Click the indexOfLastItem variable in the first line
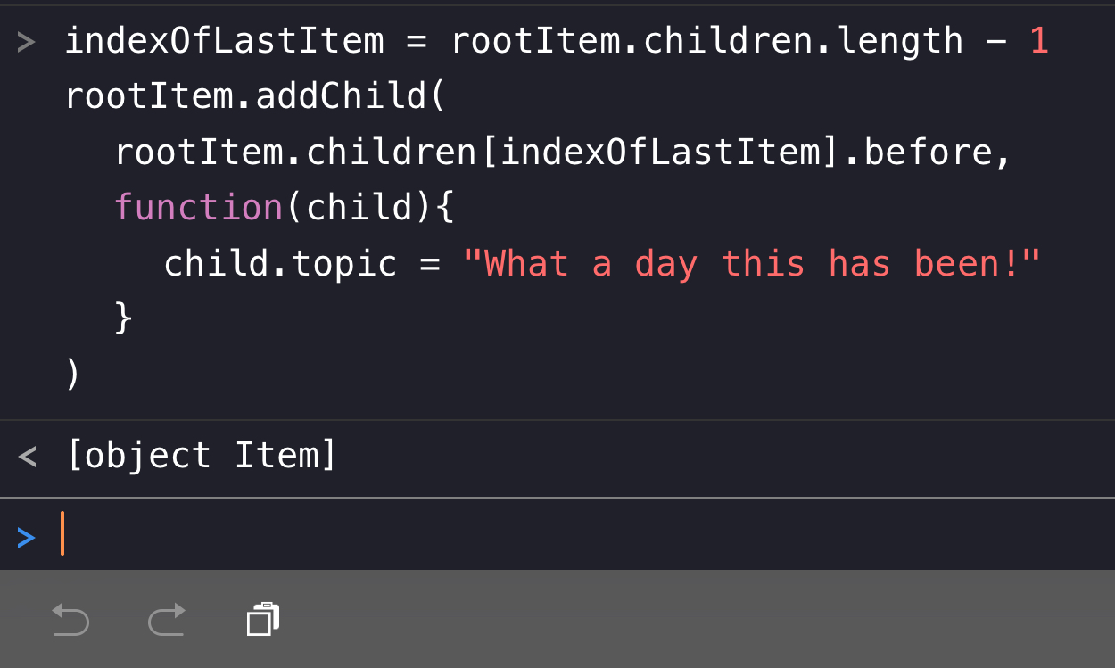The height and width of the screenshot is (668, 1115). point(225,41)
